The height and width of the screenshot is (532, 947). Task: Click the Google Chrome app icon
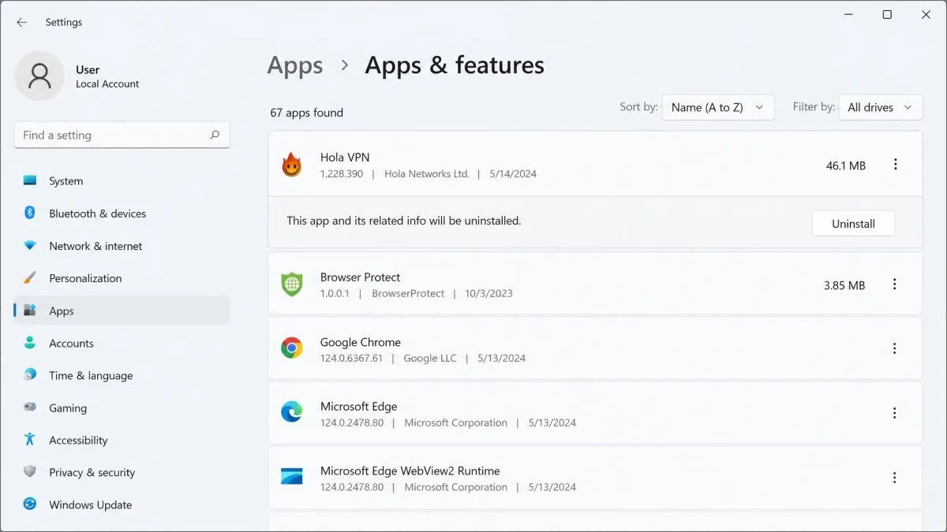point(292,348)
